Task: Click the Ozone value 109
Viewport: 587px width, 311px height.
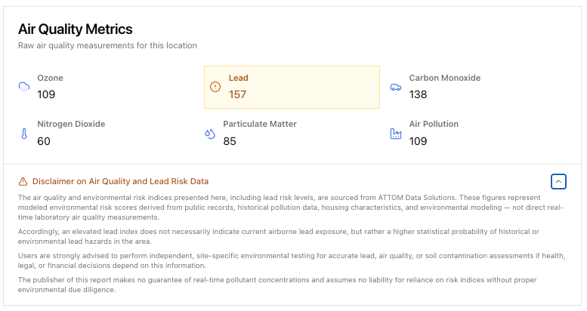Action: (x=46, y=94)
